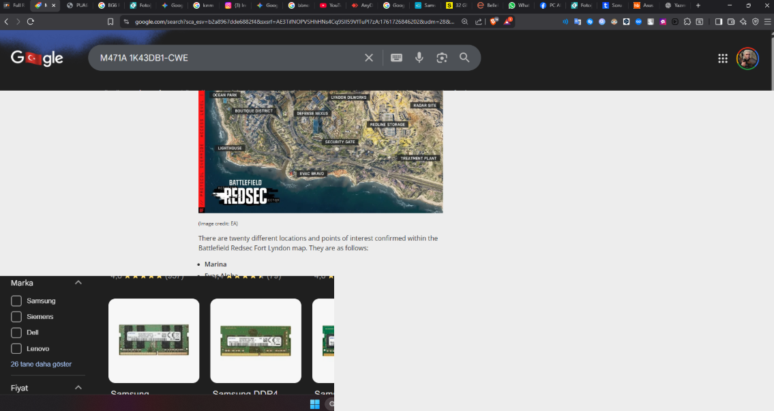Switch to the Asus hb tab
This screenshot has width=774, height=411.
click(644, 5)
